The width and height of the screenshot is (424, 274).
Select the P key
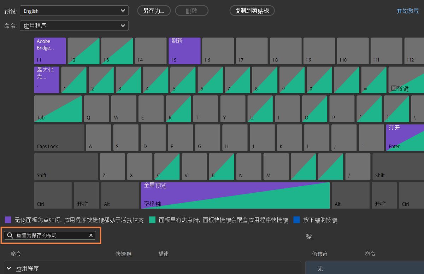point(342,109)
